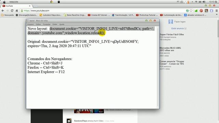Open the blue square extension icon
Image resolution: width=219 pixels, height=123 pixels.
click(211, 11)
